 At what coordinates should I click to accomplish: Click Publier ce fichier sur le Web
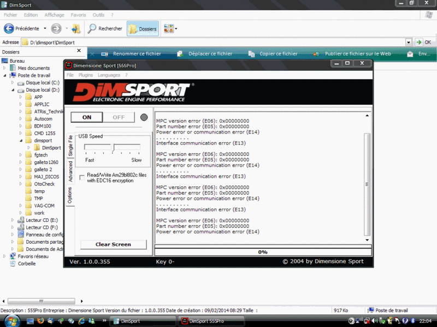tap(352, 53)
